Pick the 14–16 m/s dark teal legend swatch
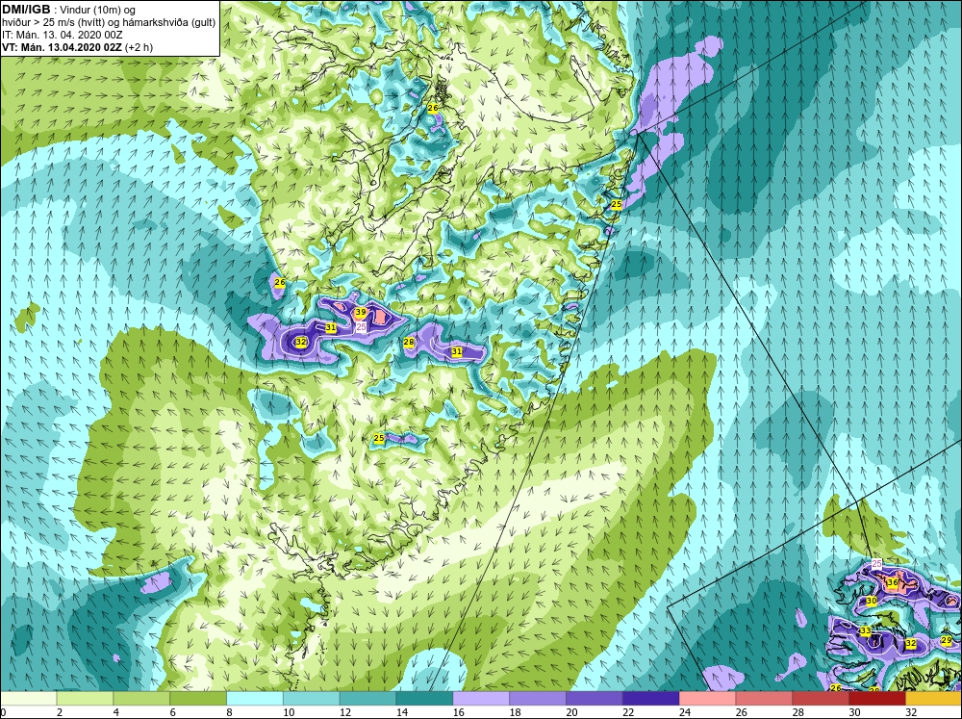The image size is (962, 719). tap(424, 698)
